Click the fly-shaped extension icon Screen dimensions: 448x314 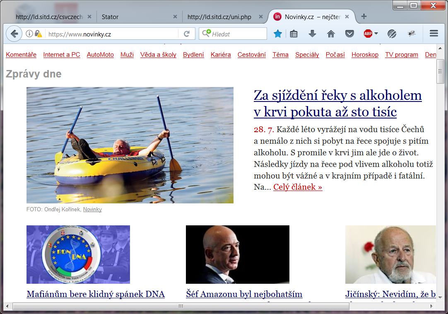tap(410, 34)
